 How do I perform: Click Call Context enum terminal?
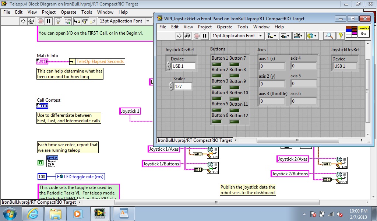(42, 106)
